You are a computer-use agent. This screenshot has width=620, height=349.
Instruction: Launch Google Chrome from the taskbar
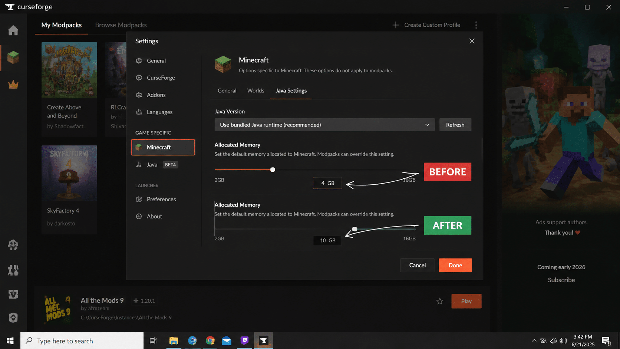pos(210,340)
